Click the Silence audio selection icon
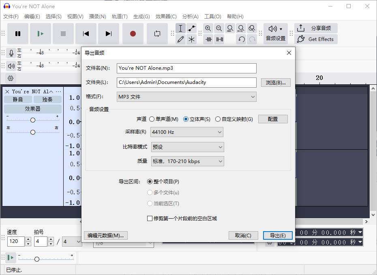This screenshot has width=377, height=275. [x=219, y=39]
